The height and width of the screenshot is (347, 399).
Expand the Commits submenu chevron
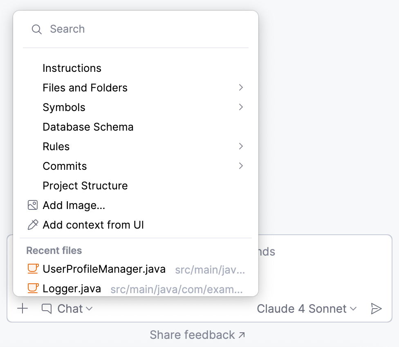pyautogui.click(x=241, y=166)
